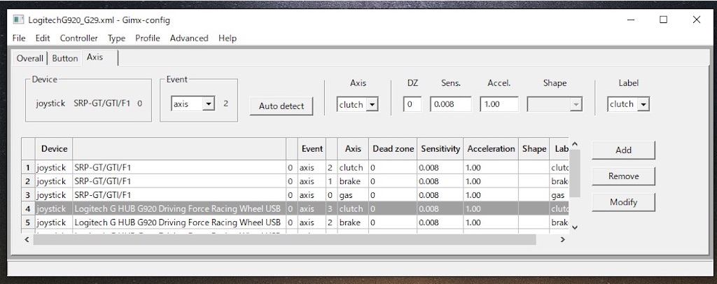
Task: Click the joystick device cell in row 1
Action: tap(54, 168)
